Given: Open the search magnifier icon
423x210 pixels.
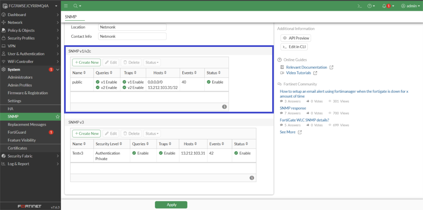Looking at the screenshot, I should (x=77, y=6).
